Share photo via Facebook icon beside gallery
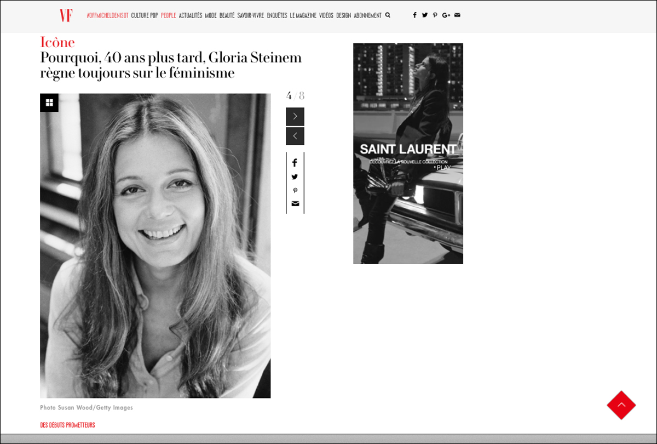The image size is (657, 444). coord(295,163)
